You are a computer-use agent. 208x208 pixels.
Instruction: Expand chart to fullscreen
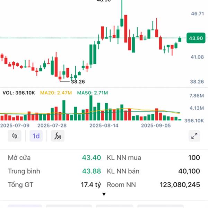[x=194, y=136]
